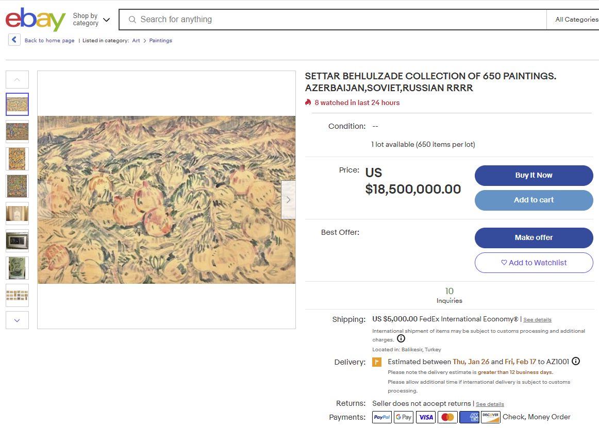
Task: Click the search magnifier icon
Action: click(132, 20)
